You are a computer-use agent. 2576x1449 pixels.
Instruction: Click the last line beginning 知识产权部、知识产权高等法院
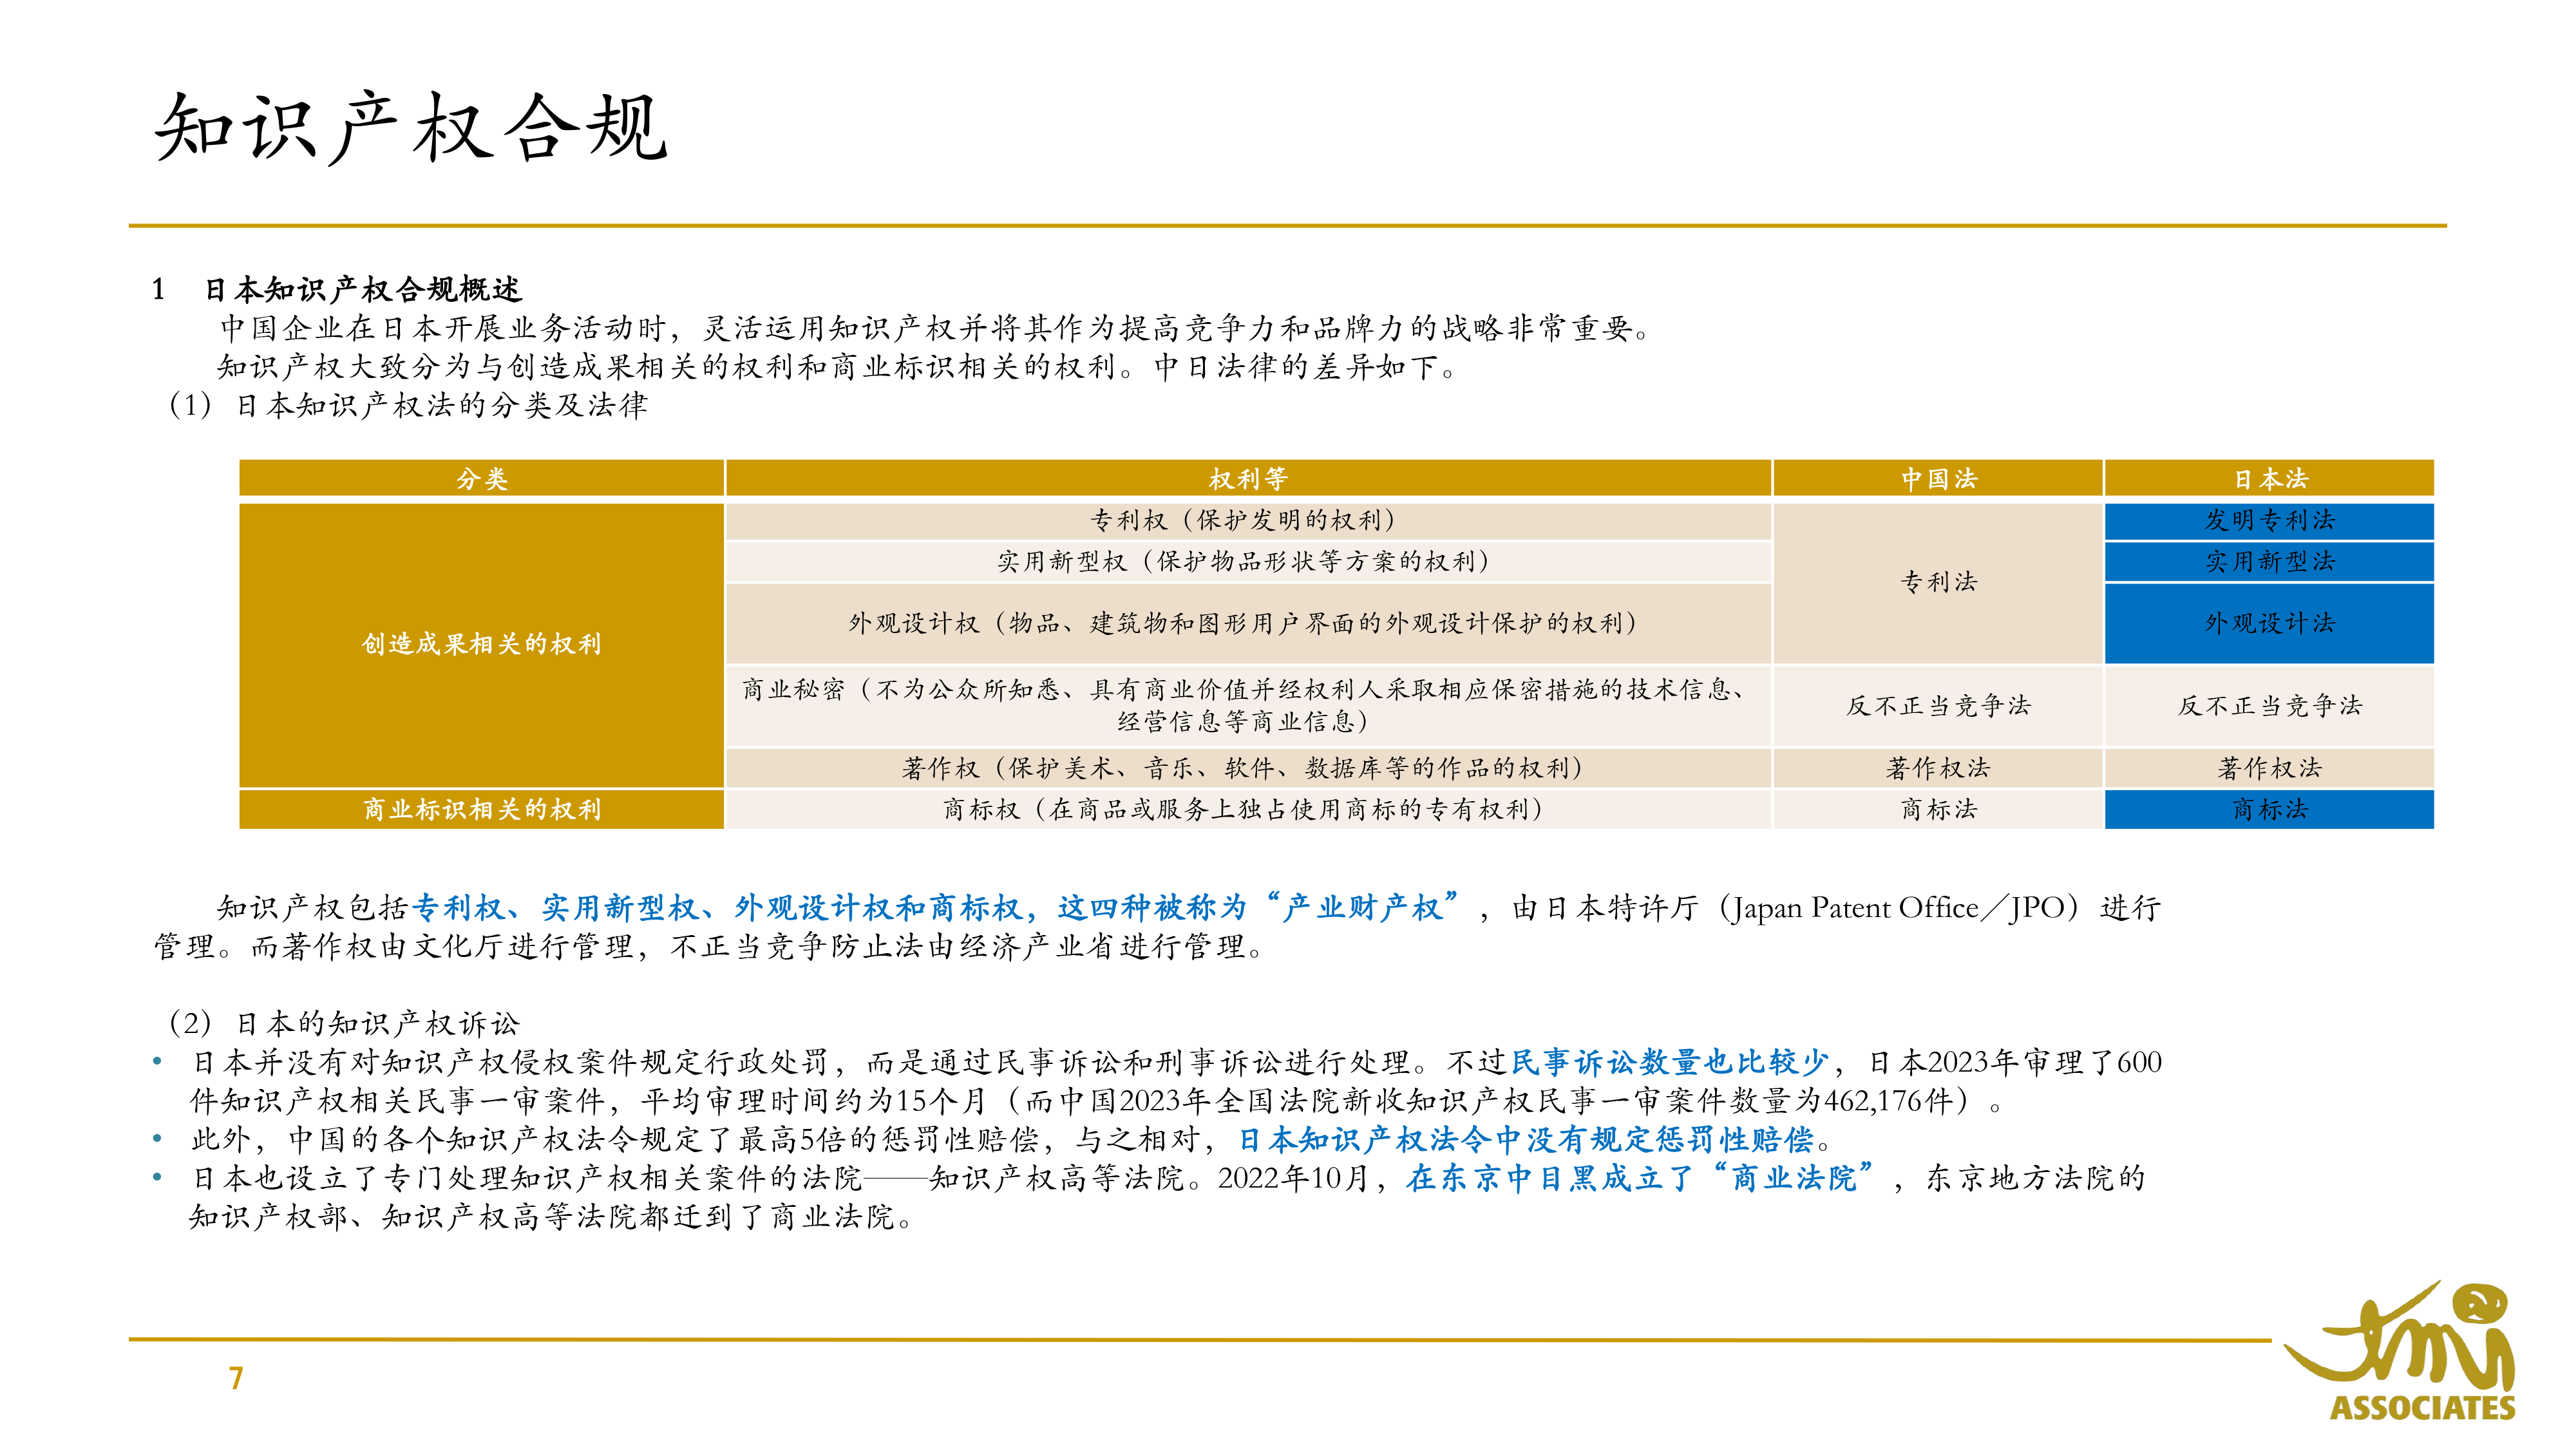point(551,1217)
